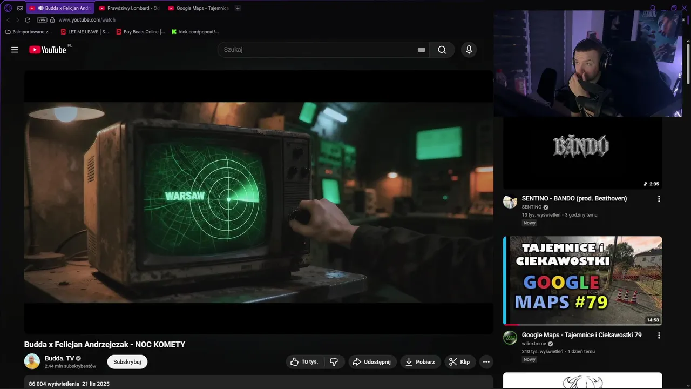Reload the YouTube page
Screen dimensions: 691x389
click(28, 20)
